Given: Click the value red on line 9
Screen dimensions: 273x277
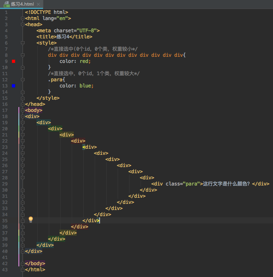Looking at the screenshot, I should point(84,61).
